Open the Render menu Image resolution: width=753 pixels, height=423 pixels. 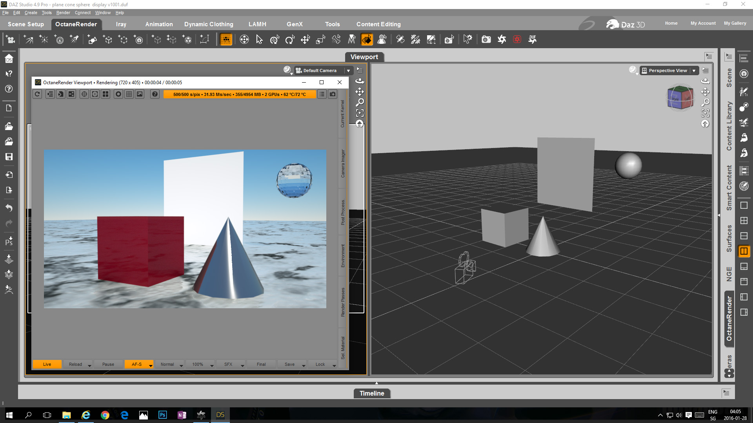point(63,13)
